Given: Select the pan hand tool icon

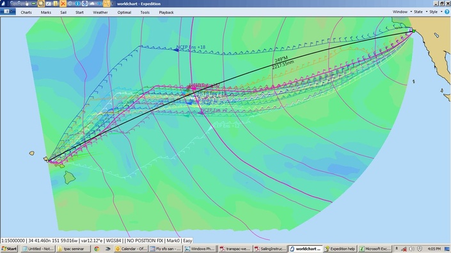Looking at the screenshot, I should (27, 3).
